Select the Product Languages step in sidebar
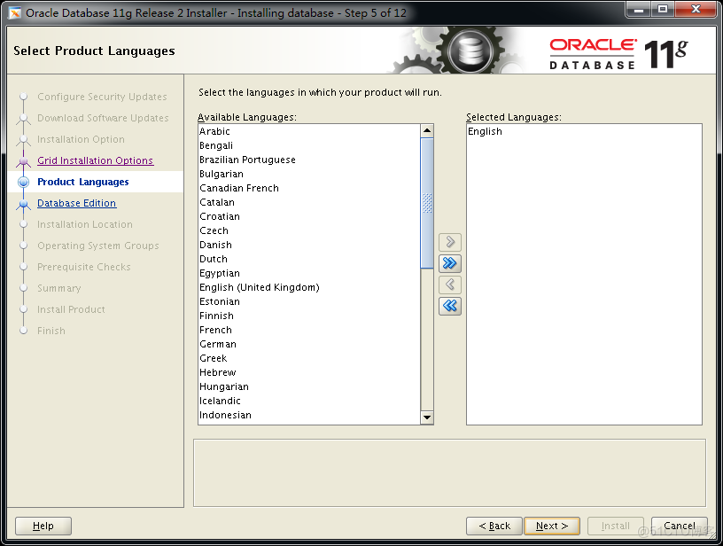723x546 pixels. coord(83,182)
